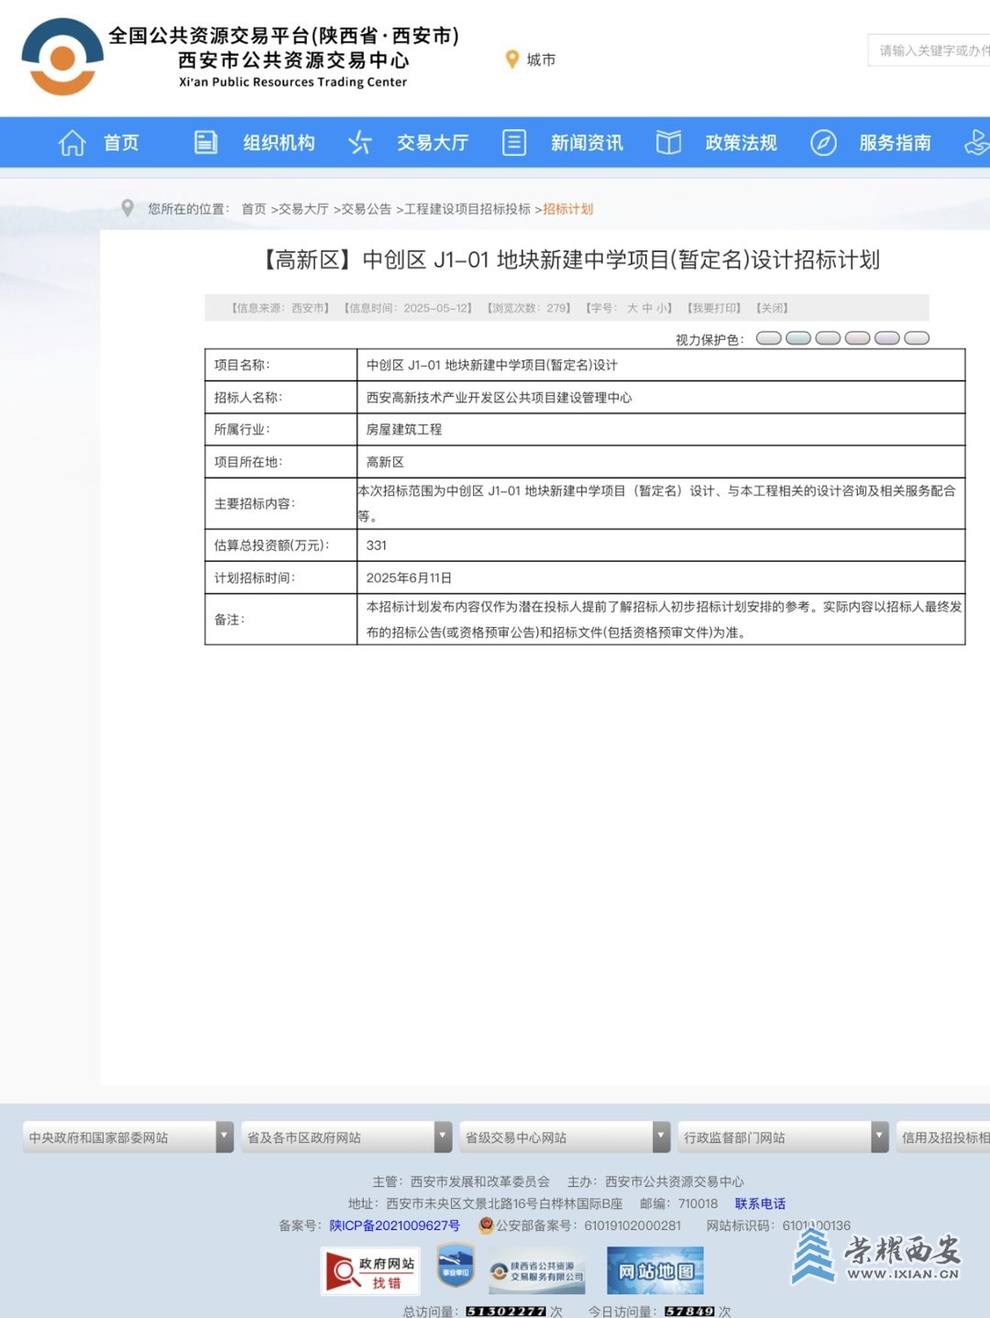Open the 陕ICP备2021009627号 link
The height and width of the screenshot is (1318, 990).
pyautogui.click(x=394, y=1225)
